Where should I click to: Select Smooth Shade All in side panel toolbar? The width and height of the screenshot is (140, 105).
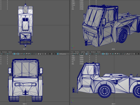103,54
